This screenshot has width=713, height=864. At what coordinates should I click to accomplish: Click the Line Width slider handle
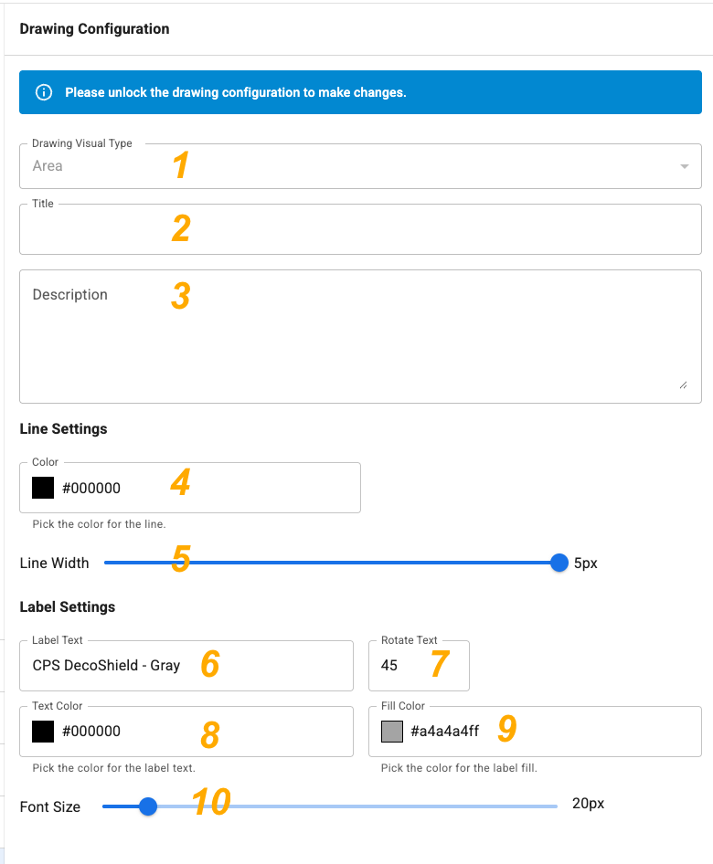coord(559,563)
